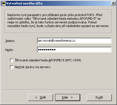Click the right arrow on the Dále button
Viewport: 117px width, 105px height.
click(72, 98)
